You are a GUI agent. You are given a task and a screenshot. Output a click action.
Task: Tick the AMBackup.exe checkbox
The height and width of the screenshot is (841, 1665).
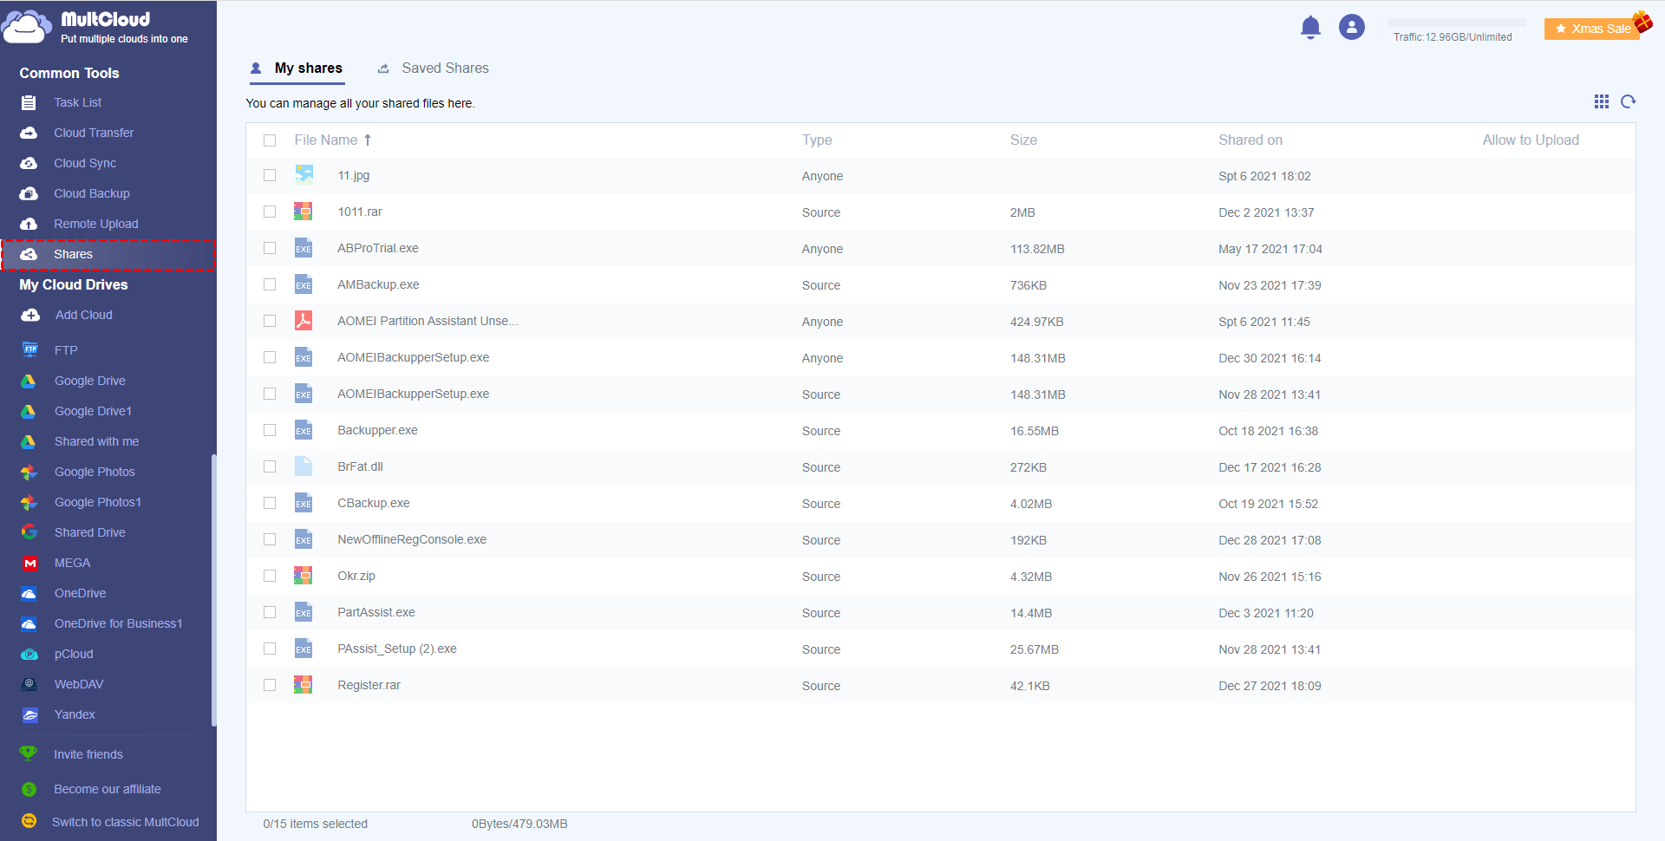pyautogui.click(x=270, y=284)
